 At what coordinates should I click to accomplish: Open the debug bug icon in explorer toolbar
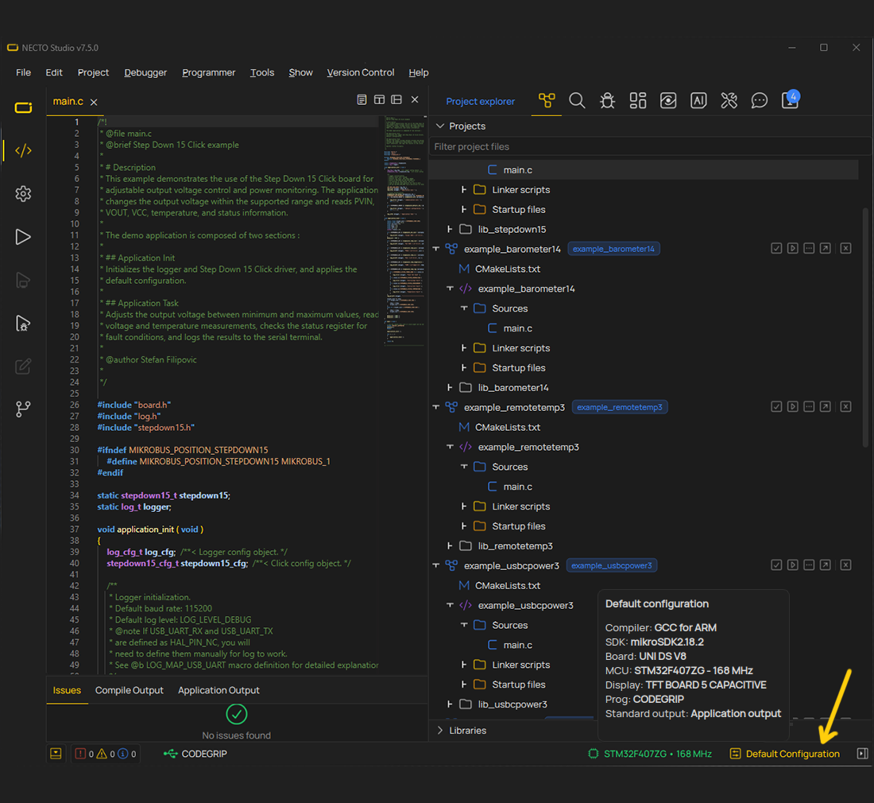(x=608, y=100)
